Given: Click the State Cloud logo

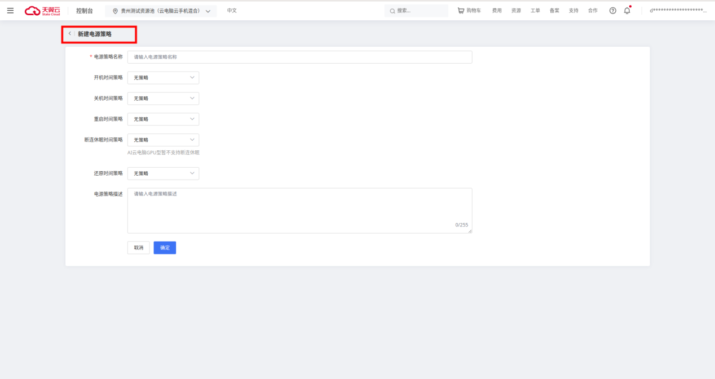Looking at the screenshot, I should [x=42, y=11].
